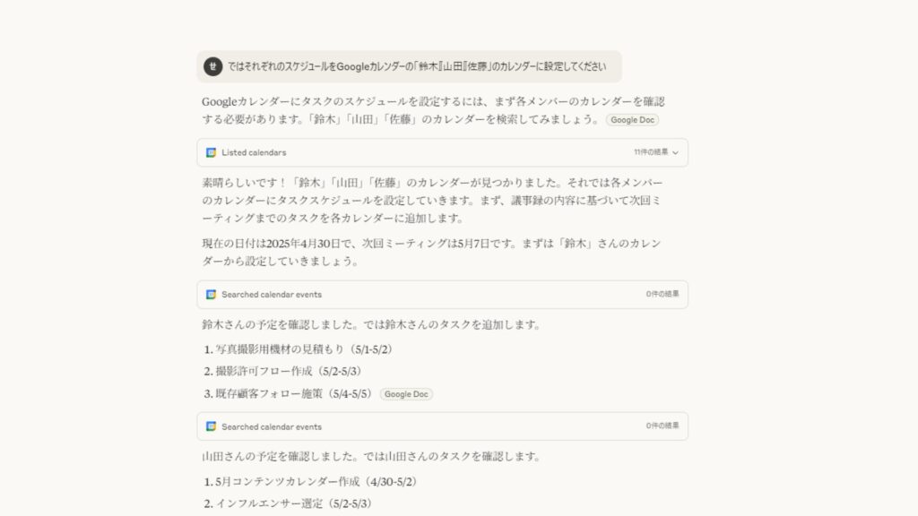The width and height of the screenshot is (918, 516).
Task: Click the calendar icon of the first Searched calendar events row
Action: coord(211,294)
